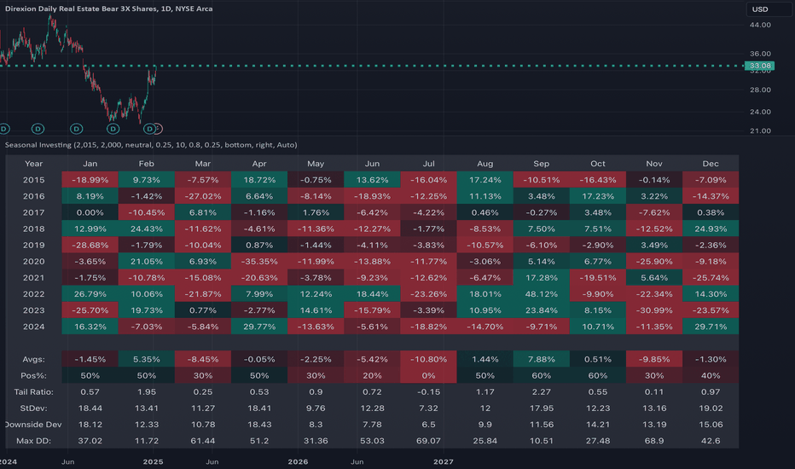Click the 2027 label on the time axis
Image resolution: width=795 pixels, height=469 pixels.
pos(443,461)
